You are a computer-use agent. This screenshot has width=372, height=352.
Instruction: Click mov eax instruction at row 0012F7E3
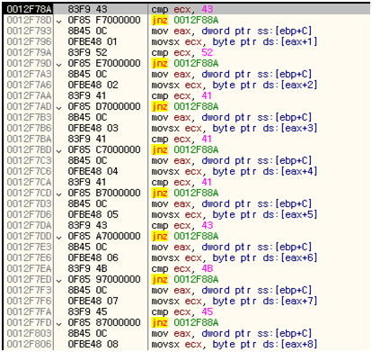[x=232, y=247]
